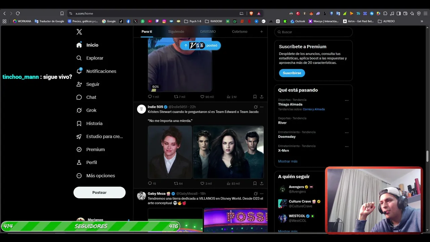Open the Doomsday trend

click(x=287, y=137)
